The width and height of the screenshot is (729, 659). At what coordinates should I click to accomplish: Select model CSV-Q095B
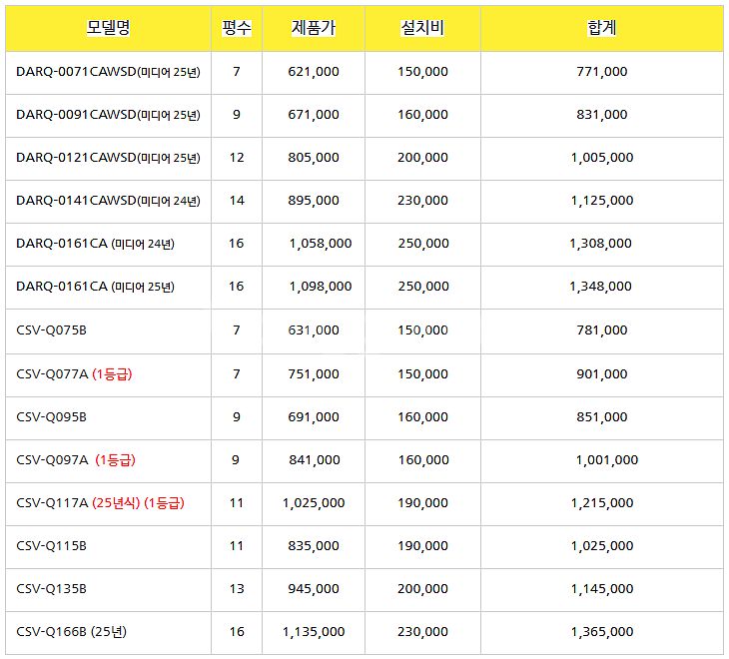pyautogui.click(x=51, y=417)
